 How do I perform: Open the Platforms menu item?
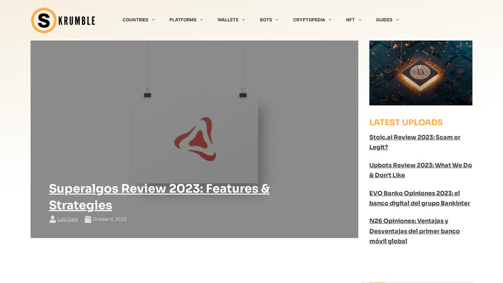click(183, 20)
